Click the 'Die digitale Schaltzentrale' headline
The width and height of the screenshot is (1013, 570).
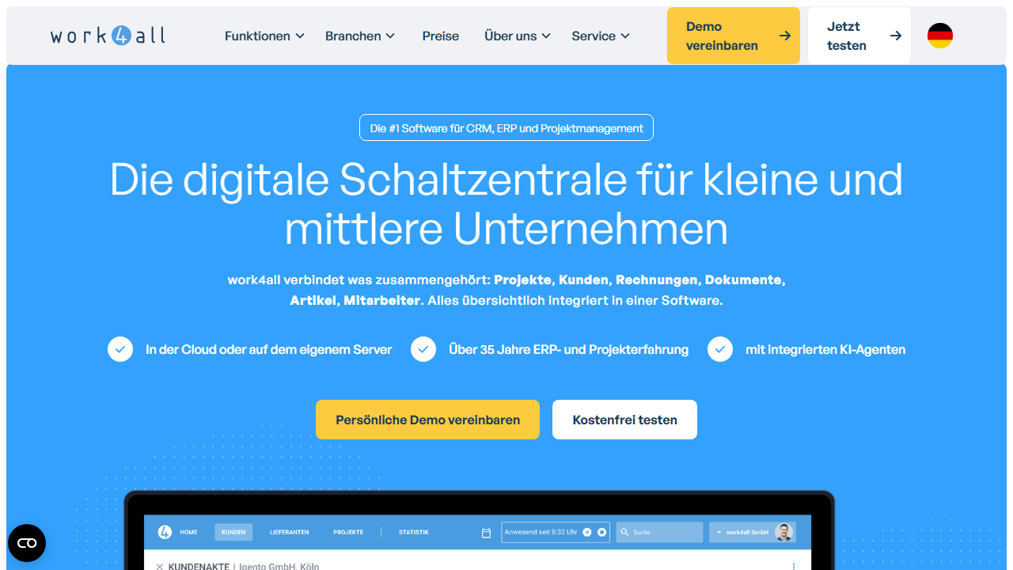tap(506, 204)
